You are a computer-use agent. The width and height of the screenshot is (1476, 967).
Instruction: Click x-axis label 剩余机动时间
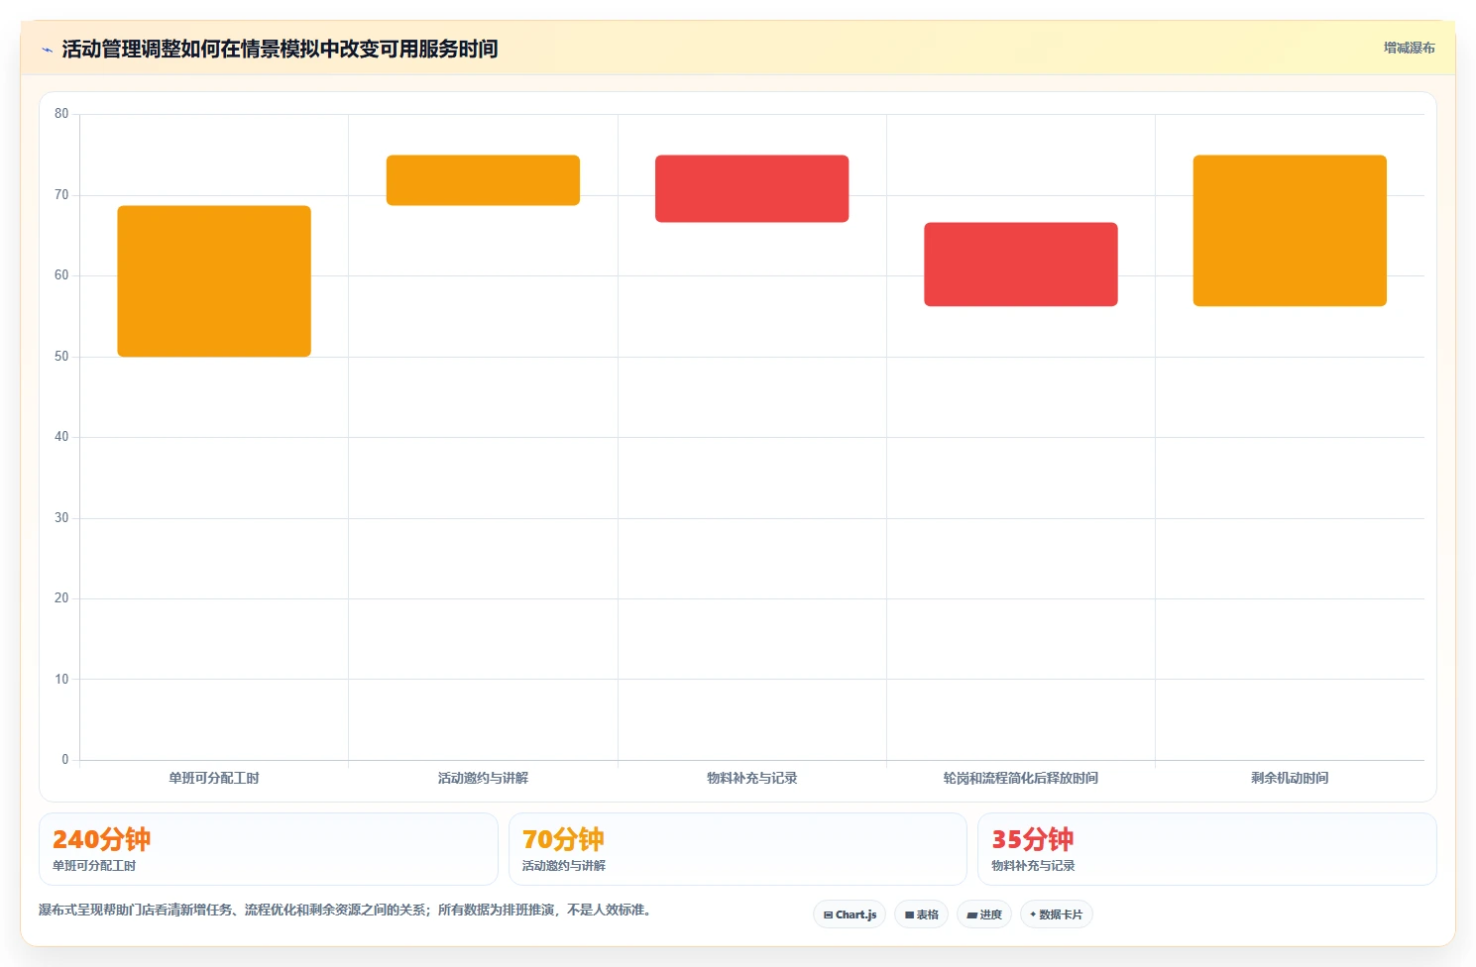1290,779
